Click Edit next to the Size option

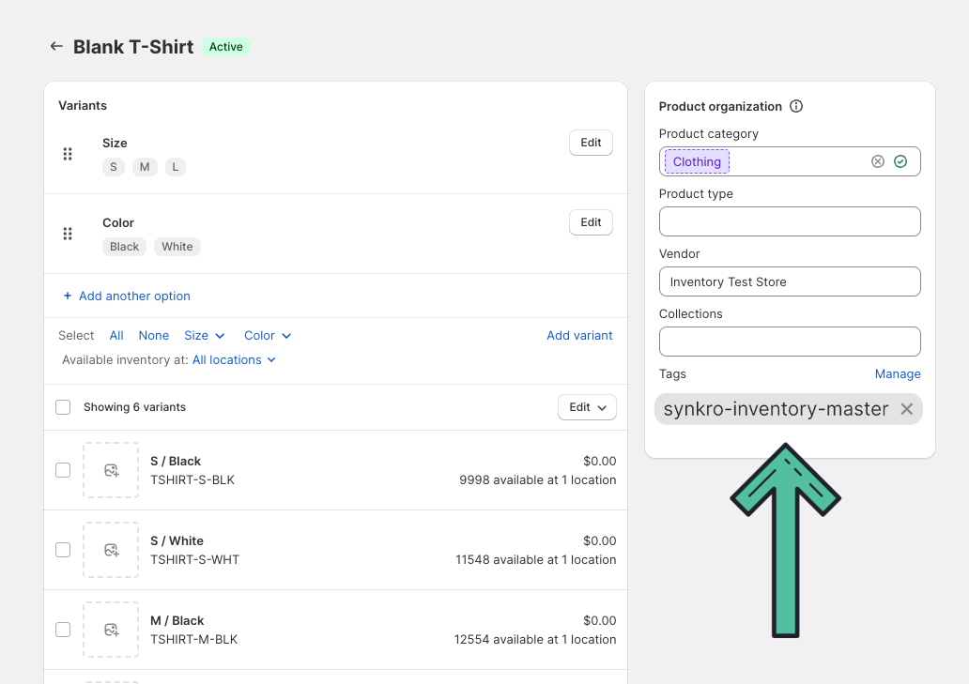coord(590,142)
